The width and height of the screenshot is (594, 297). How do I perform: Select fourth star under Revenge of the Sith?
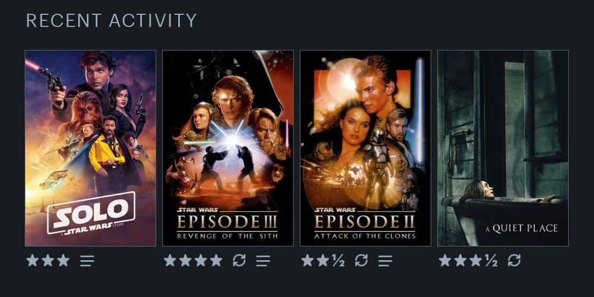coord(216,260)
